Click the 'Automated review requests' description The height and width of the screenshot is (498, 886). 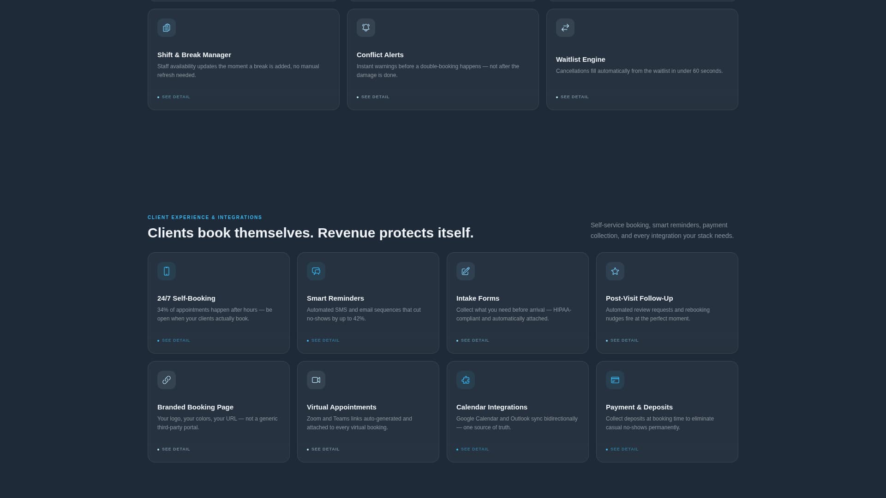[x=658, y=314]
